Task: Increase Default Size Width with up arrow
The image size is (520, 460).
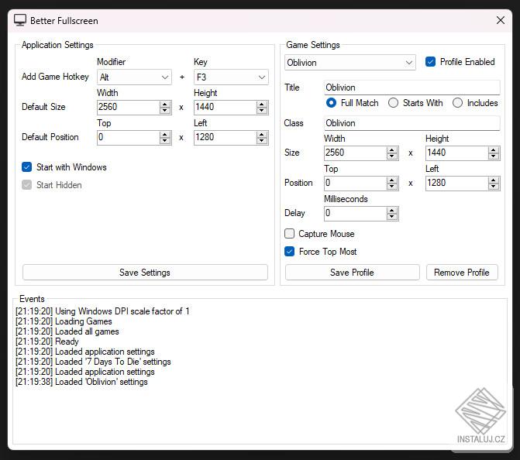Action: click(165, 104)
